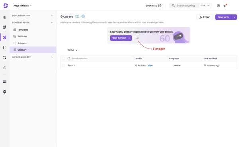
Task: Click the View link for Term 1
Action: pyautogui.click(x=150, y=65)
